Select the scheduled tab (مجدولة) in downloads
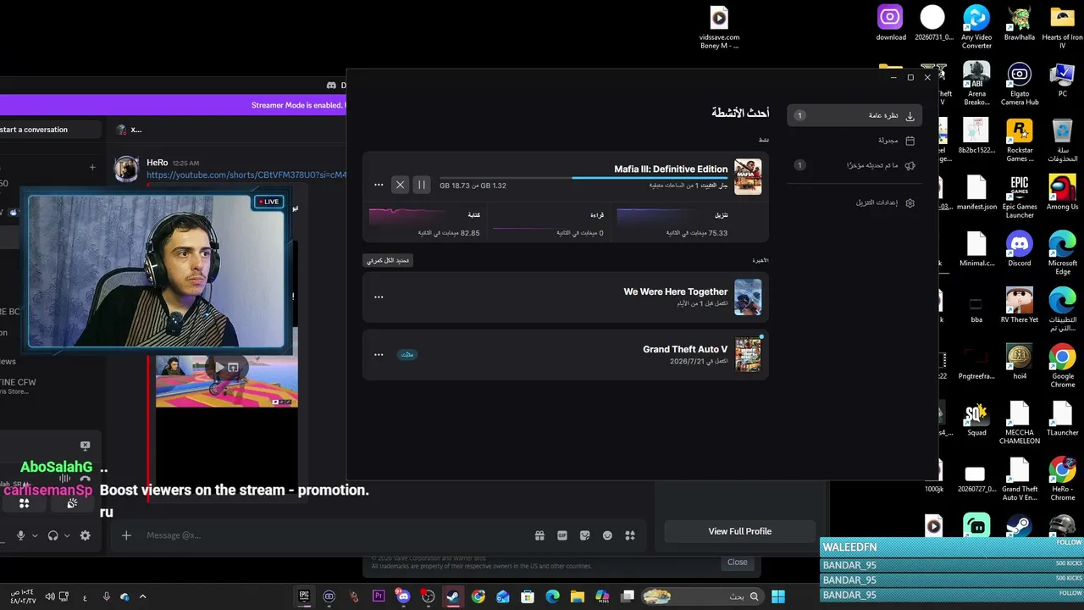 coord(854,141)
